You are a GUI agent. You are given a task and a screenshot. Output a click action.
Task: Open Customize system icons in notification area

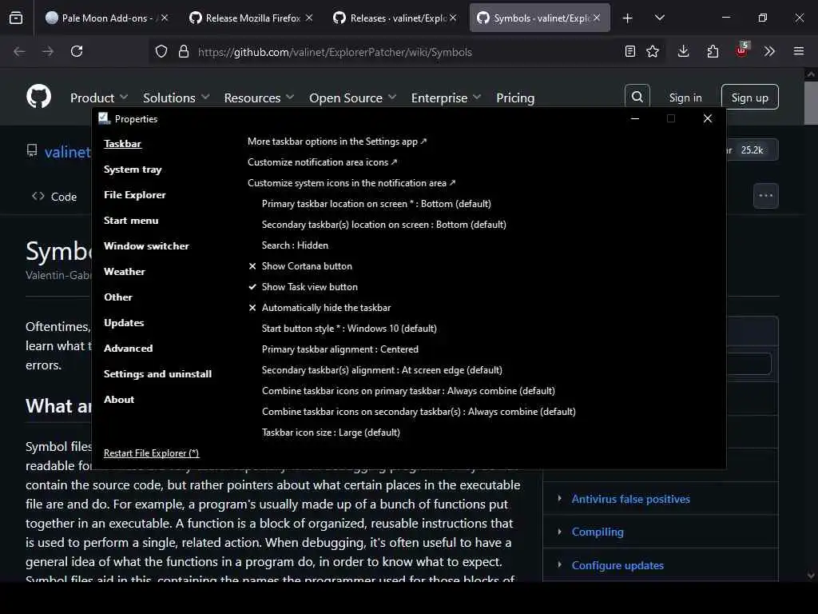pyautogui.click(x=351, y=183)
